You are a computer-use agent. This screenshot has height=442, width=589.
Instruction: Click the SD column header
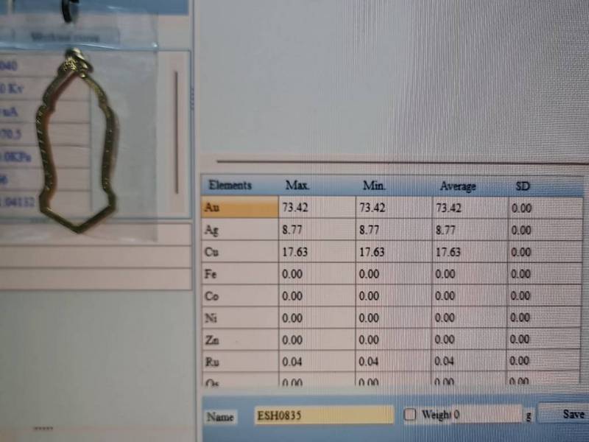coord(523,186)
